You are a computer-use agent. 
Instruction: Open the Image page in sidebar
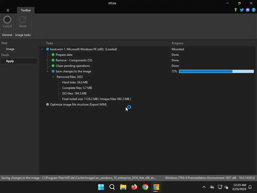(10, 49)
